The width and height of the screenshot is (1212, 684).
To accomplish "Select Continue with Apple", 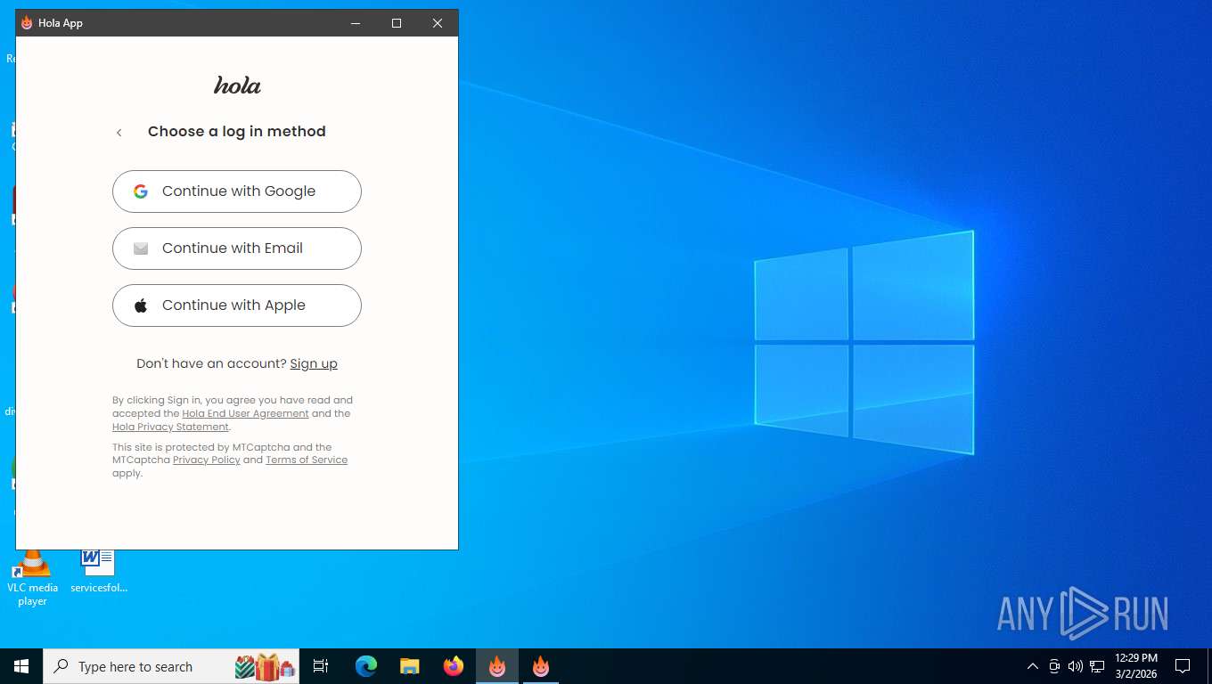I will click(237, 305).
